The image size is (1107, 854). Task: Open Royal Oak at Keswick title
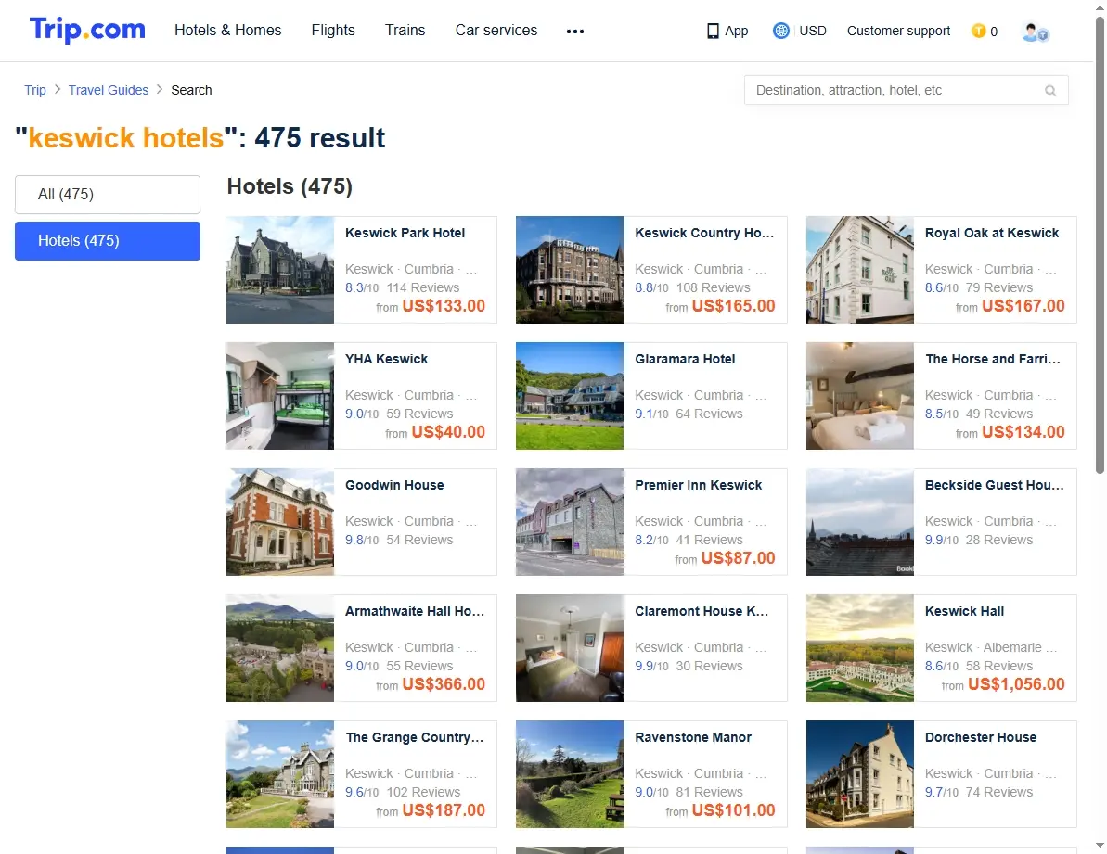pos(992,233)
